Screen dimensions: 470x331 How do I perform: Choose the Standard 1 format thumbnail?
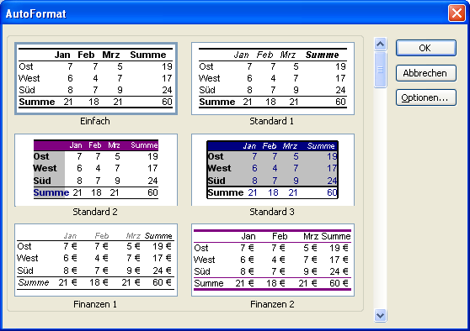(x=273, y=79)
